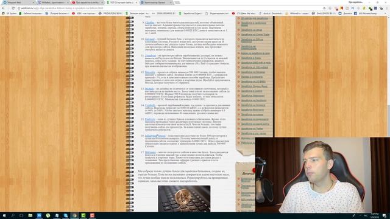Open sidebar link 'Заработок в Киви'
390x219 pixels.
[251, 58]
